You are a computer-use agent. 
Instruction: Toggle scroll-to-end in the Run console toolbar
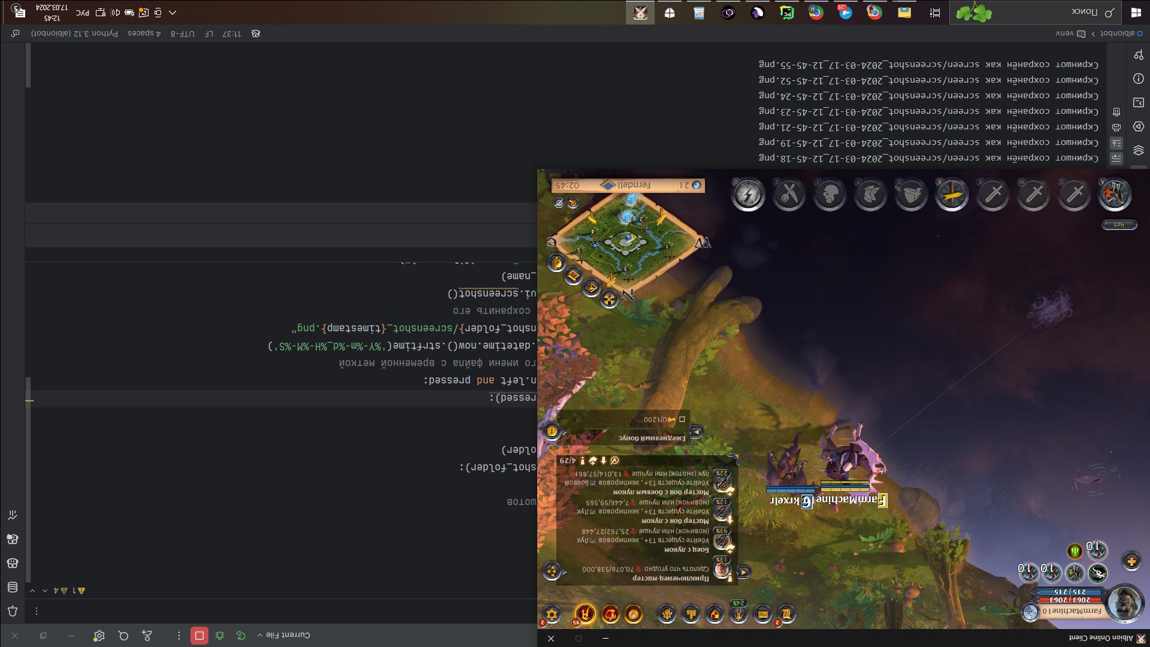coord(1116,143)
